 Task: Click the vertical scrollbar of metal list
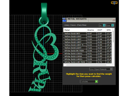(113, 37)
